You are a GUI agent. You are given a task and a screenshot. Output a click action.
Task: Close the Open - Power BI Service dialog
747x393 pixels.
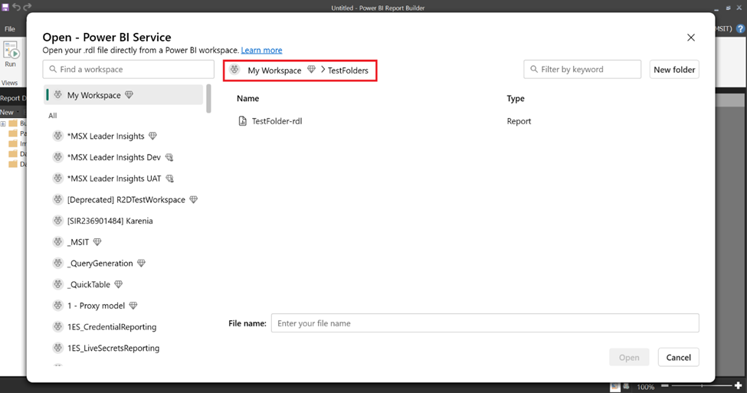click(x=691, y=38)
